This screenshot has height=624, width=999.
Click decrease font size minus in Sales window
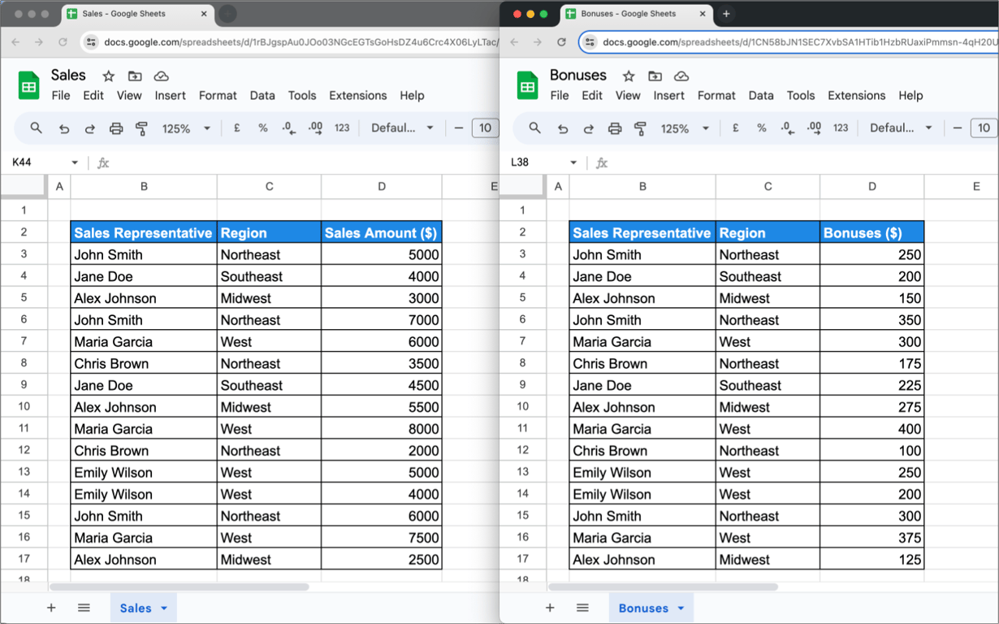[x=459, y=128]
